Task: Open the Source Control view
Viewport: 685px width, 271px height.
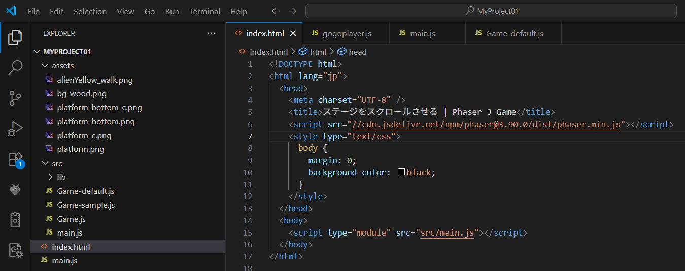Action: pyautogui.click(x=15, y=98)
